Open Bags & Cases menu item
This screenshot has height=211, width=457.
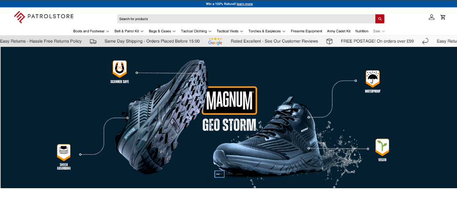tap(160, 31)
